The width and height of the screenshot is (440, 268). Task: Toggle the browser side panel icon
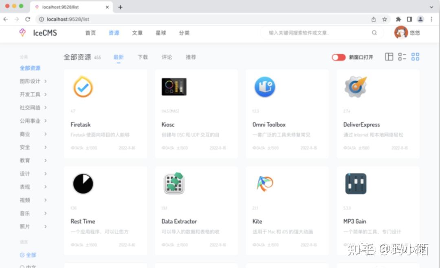409,20
